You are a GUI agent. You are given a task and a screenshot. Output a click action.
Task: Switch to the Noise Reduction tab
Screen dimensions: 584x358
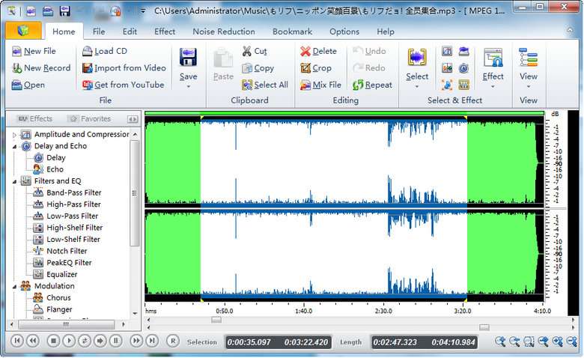[x=223, y=31]
